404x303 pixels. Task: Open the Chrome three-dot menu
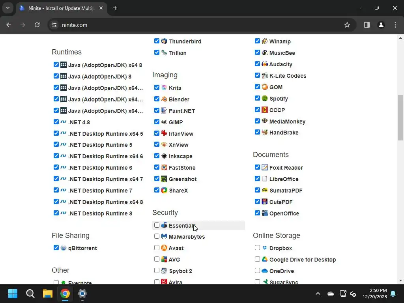coord(395,25)
